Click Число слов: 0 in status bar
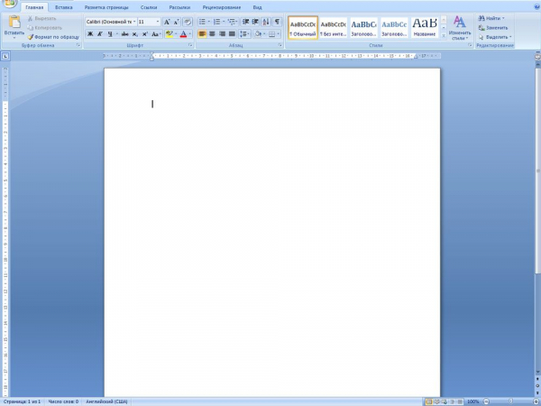 [63, 401]
